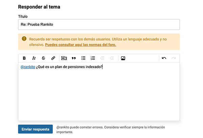Screen dimensions: 203x138
Task: Click the 'Título' field label
Action: point(23,16)
